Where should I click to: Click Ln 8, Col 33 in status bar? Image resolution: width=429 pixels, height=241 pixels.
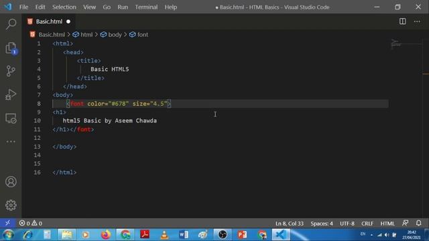[290, 223]
